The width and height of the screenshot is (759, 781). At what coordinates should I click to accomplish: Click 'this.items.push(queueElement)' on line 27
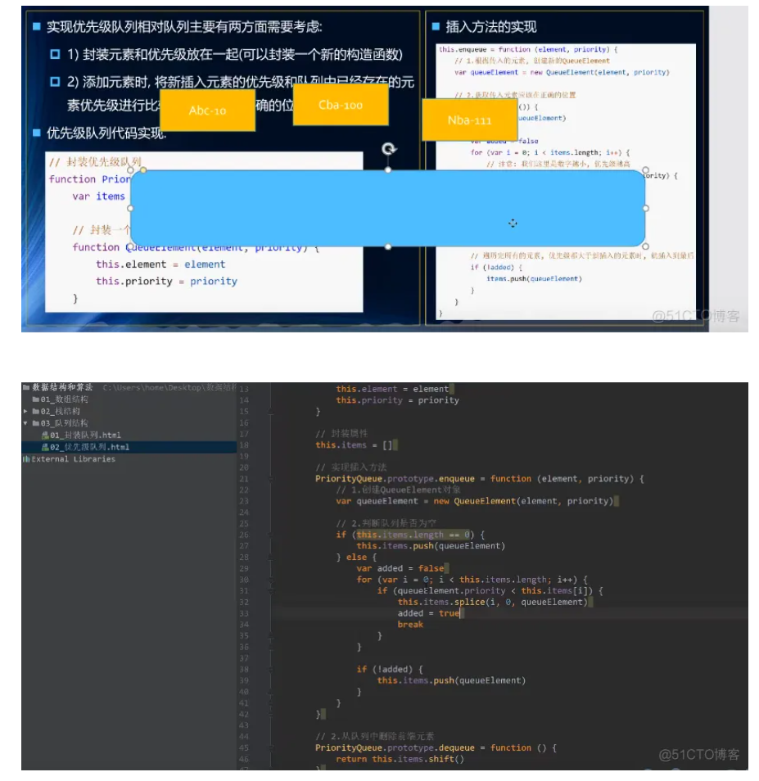[x=431, y=546]
